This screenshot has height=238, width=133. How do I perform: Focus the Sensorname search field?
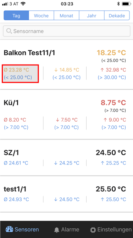coord(67,31)
